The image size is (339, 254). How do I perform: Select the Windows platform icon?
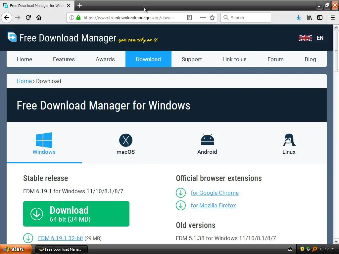pos(44,140)
